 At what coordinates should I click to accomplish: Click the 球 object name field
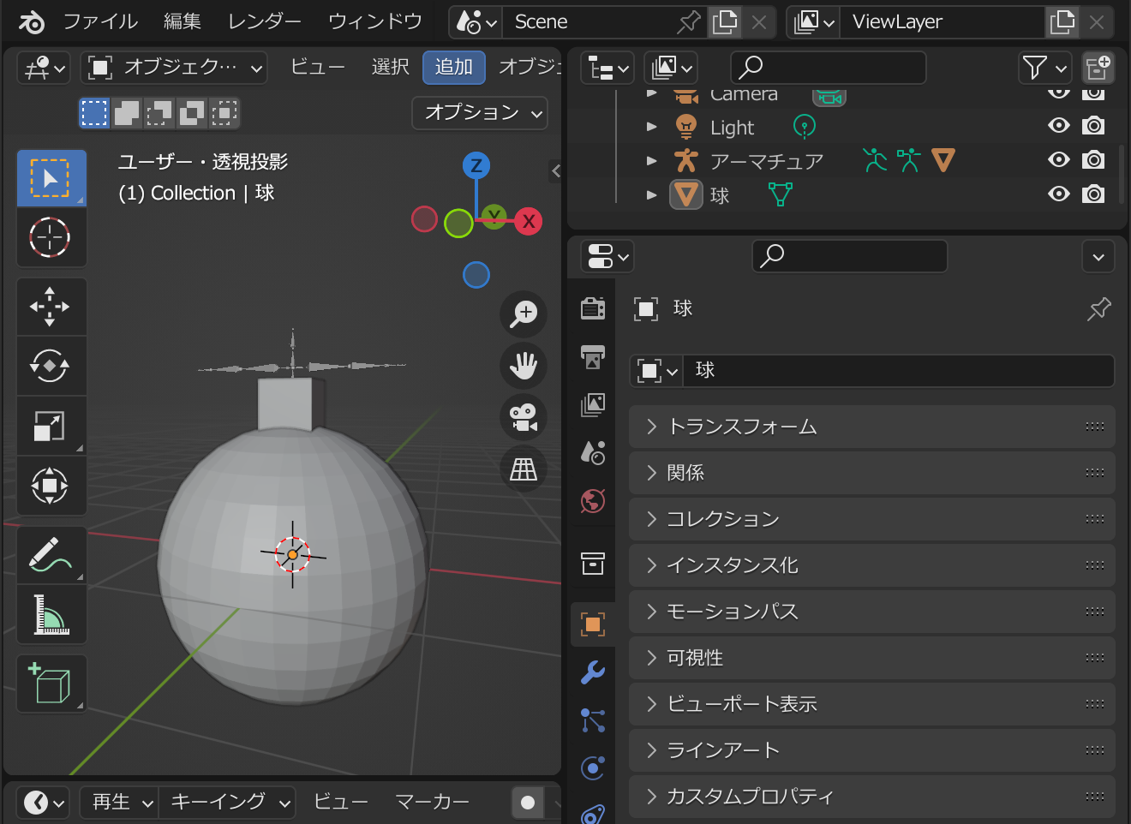[x=899, y=371]
